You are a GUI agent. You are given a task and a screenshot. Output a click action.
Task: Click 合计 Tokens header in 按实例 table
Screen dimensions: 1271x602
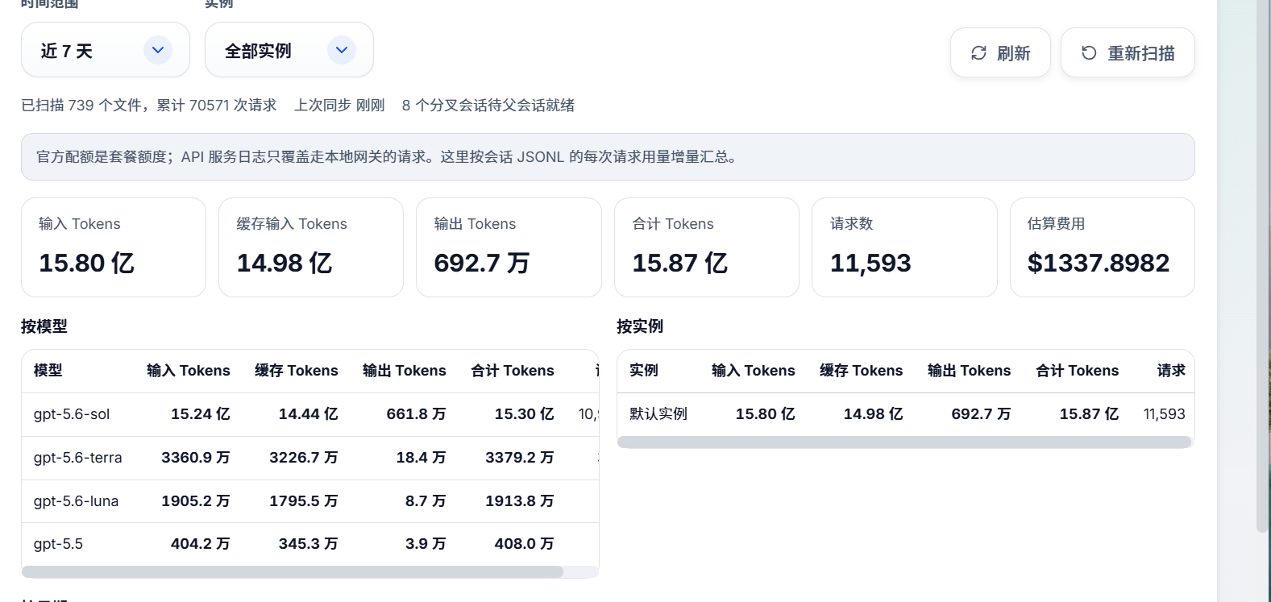(x=1078, y=371)
